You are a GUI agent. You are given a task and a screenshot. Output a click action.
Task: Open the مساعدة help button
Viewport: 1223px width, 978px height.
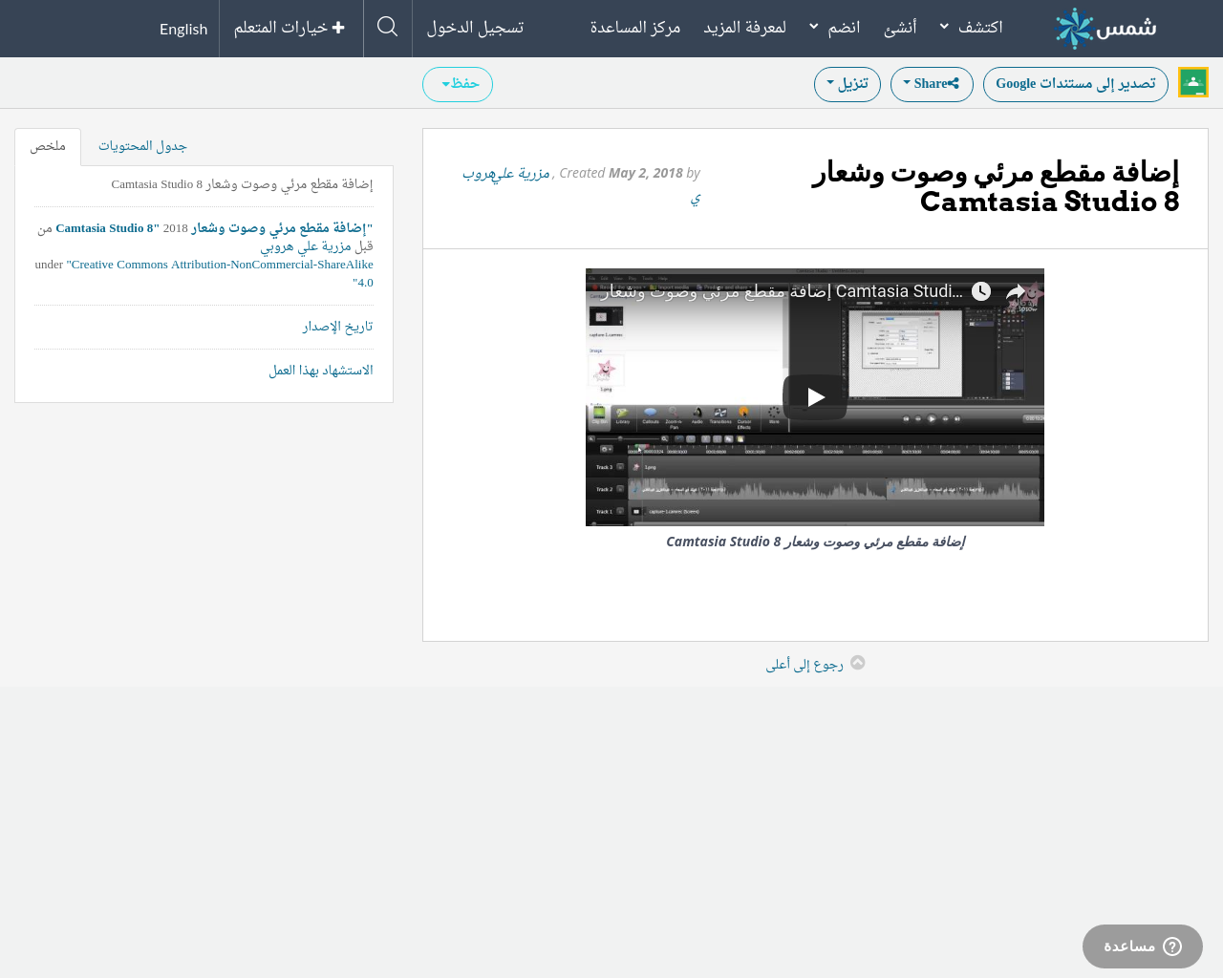1143,946
